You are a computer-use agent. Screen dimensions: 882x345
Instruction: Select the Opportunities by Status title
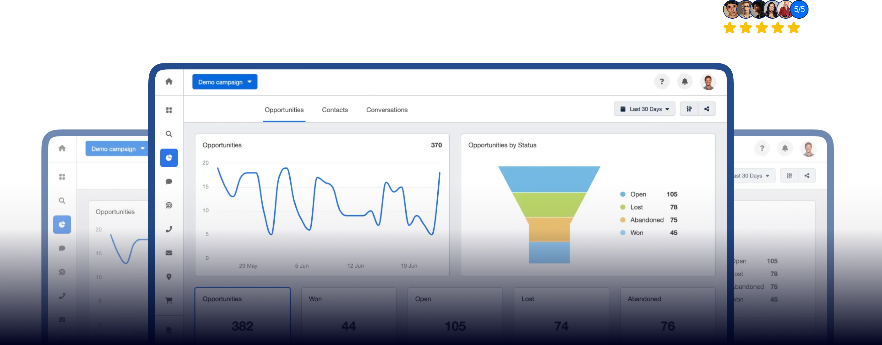[x=502, y=145]
